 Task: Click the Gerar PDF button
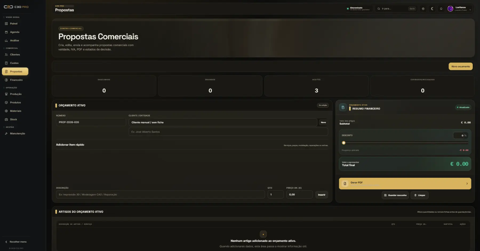(x=405, y=184)
